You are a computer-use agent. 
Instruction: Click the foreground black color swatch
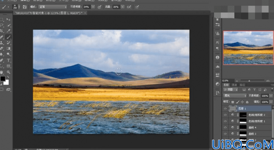tap(2, 78)
